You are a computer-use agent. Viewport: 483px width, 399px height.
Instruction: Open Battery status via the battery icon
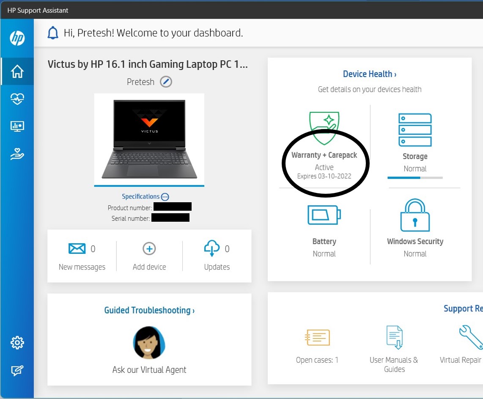click(324, 215)
